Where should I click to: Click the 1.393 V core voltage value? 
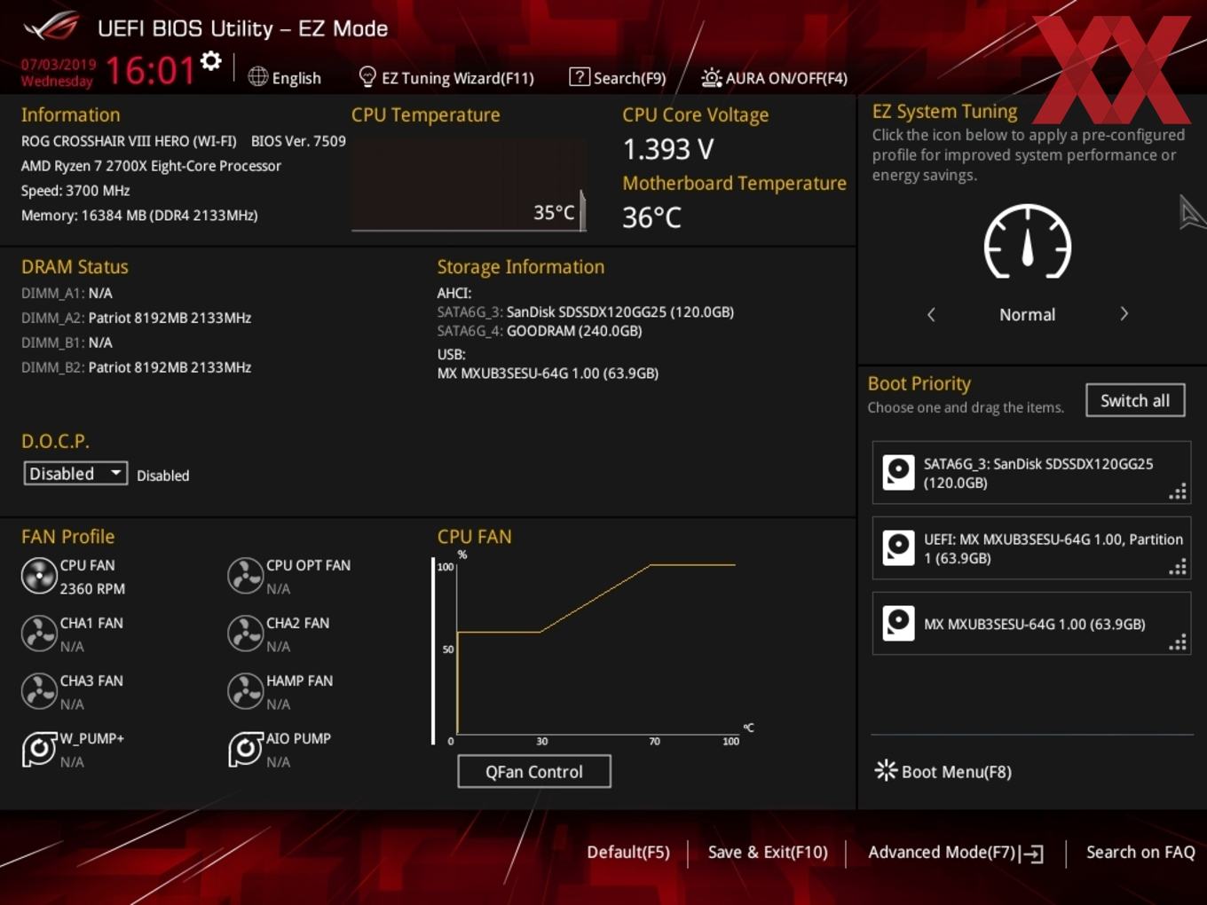(x=668, y=149)
